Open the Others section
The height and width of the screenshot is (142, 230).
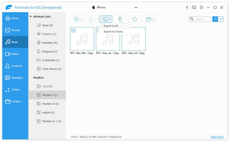(x=15, y=89)
